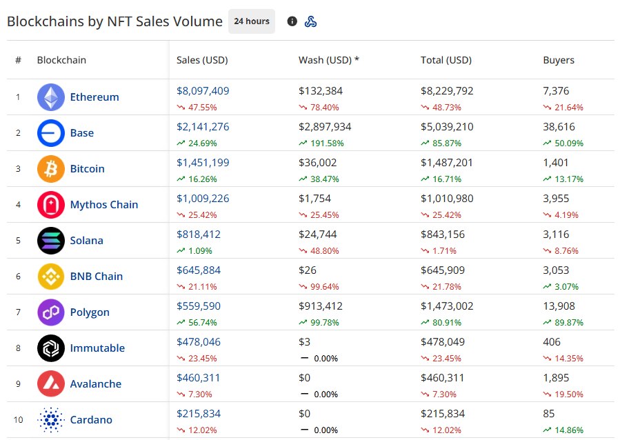Click Ethereum sales value $8,097,409
This screenshot has height=440, width=620.
(x=203, y=91)
